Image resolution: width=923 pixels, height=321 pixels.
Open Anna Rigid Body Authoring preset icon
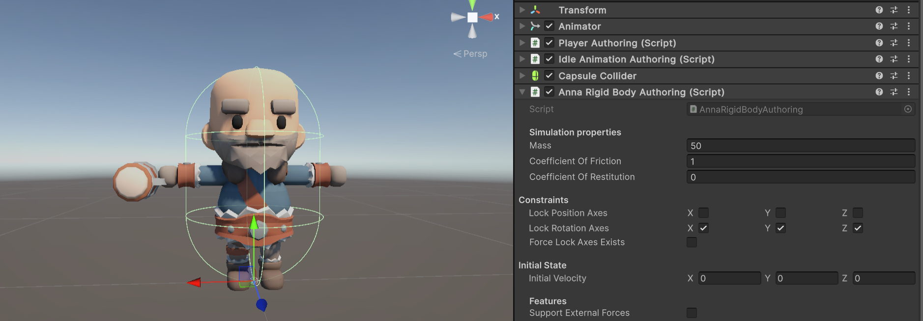coord(894,92)
